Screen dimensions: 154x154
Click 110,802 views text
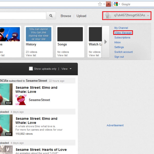tap(24, 134)
